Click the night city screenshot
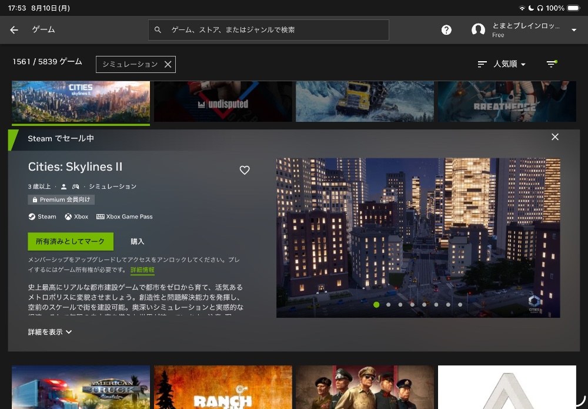The image size is (588, 409). [x=418, y=238]
